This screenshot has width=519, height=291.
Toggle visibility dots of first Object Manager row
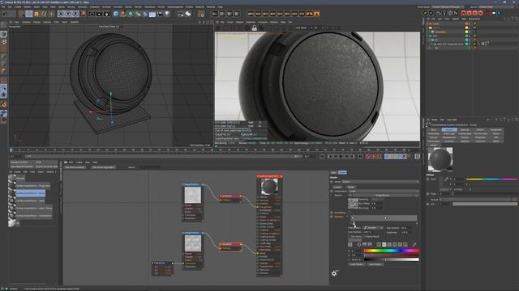tap(470, 23)
